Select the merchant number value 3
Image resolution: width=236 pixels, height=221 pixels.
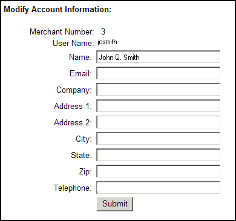pyautogui.click(x=103, y=31)
